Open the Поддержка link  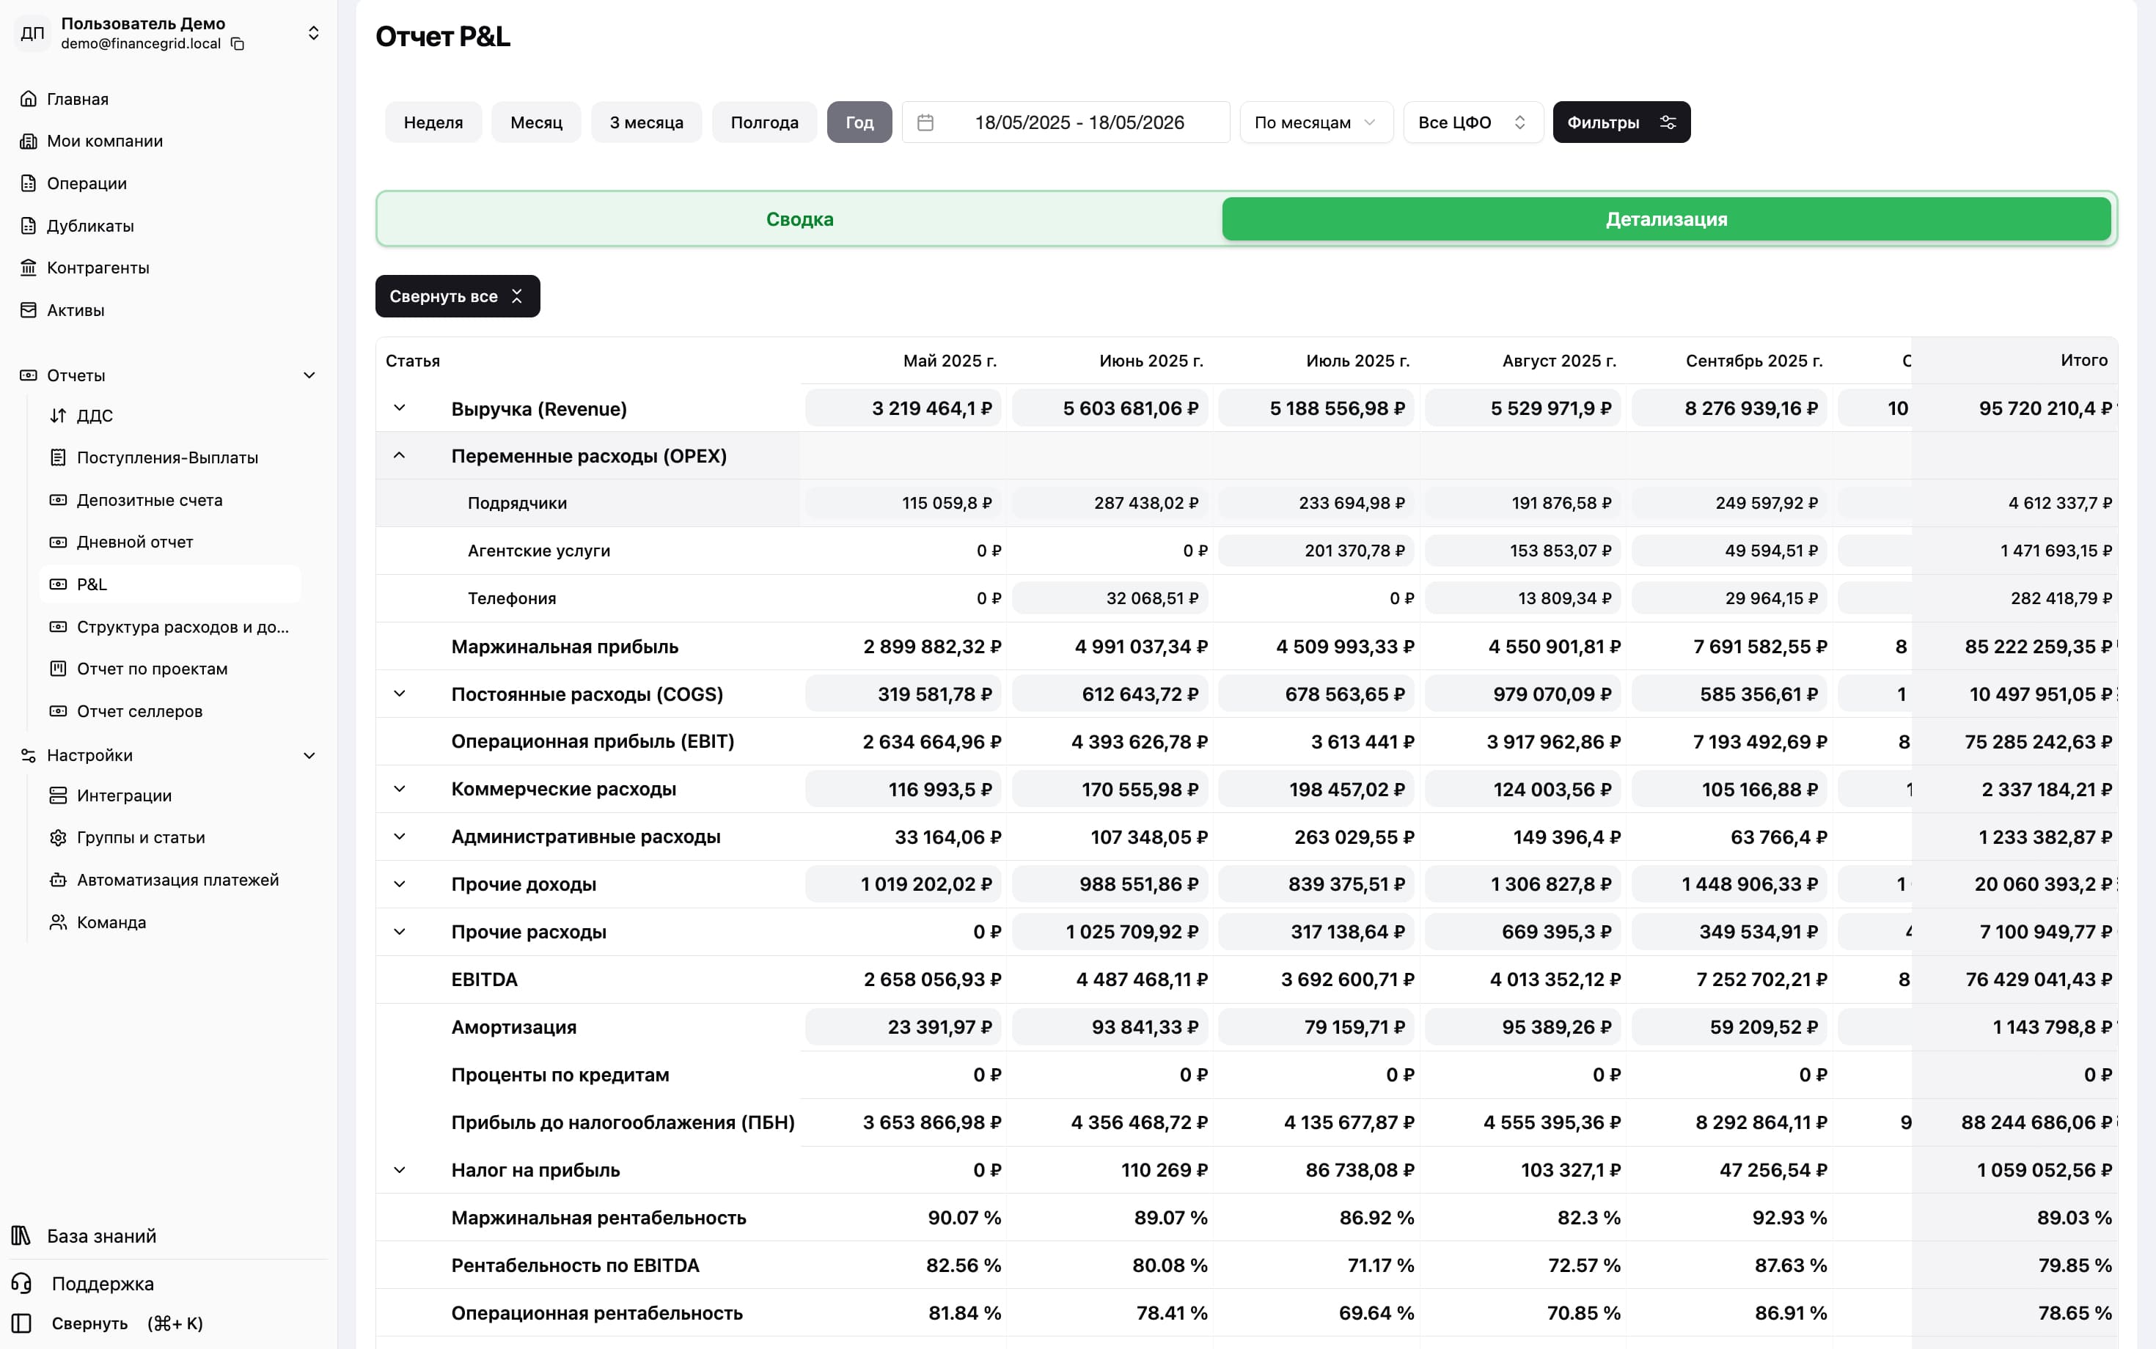(x=103, y=1283)
